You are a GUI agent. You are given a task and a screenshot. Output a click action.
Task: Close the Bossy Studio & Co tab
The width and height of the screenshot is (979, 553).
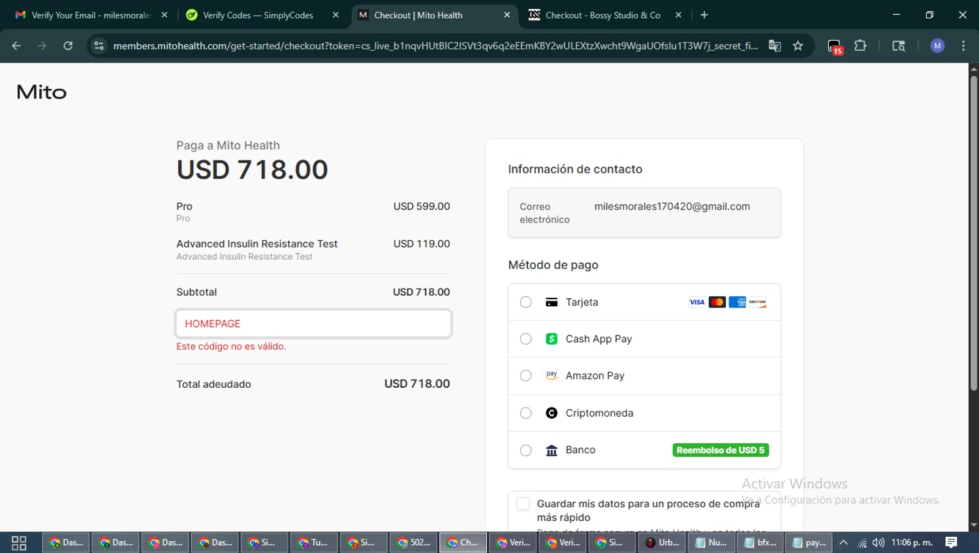pos(678,15)
